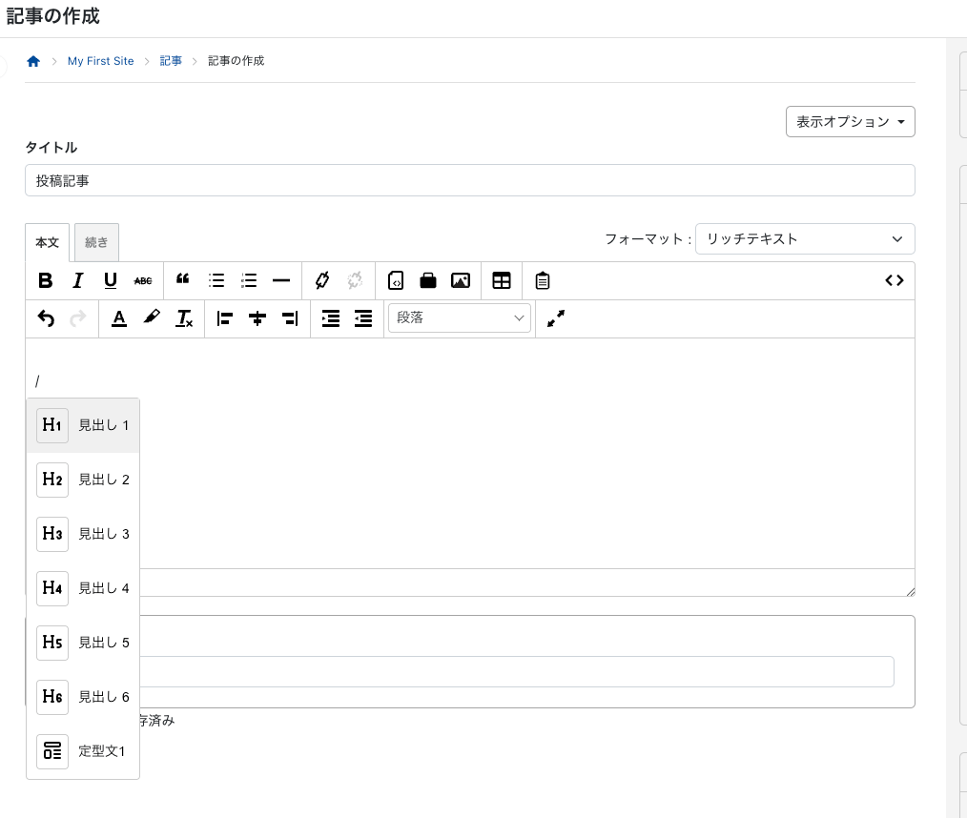
Task: Apply italic formatting
Action: tap(77, 281)
